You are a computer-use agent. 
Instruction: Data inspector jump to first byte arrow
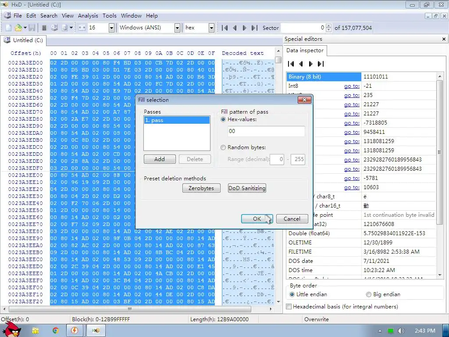[291, 64]
